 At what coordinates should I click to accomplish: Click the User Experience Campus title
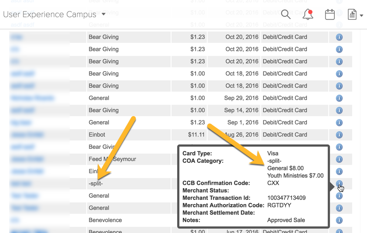click(x=50, y=14)
